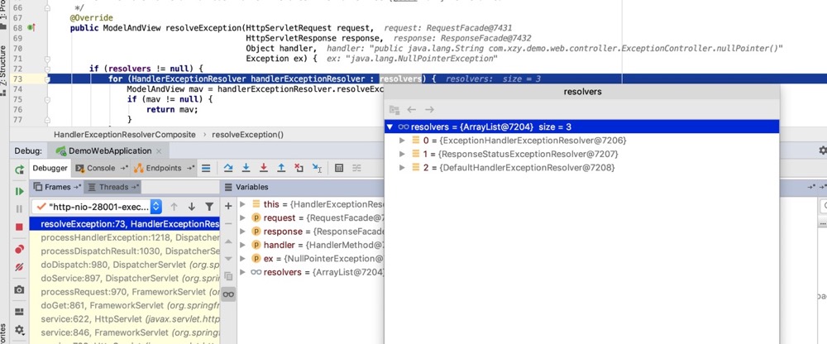Expand 'ex' NullPointerException variable node

coord(242,259)
